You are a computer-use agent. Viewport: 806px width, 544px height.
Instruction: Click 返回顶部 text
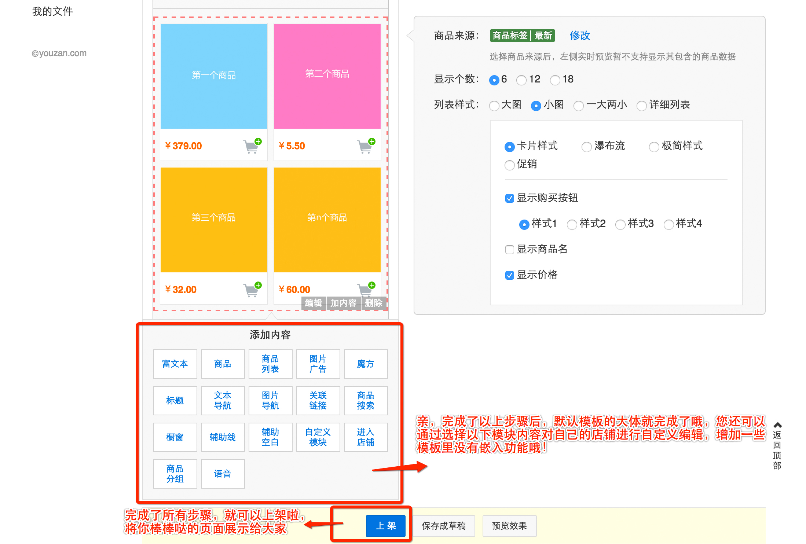pyautogui.click(x=777, y=450)
